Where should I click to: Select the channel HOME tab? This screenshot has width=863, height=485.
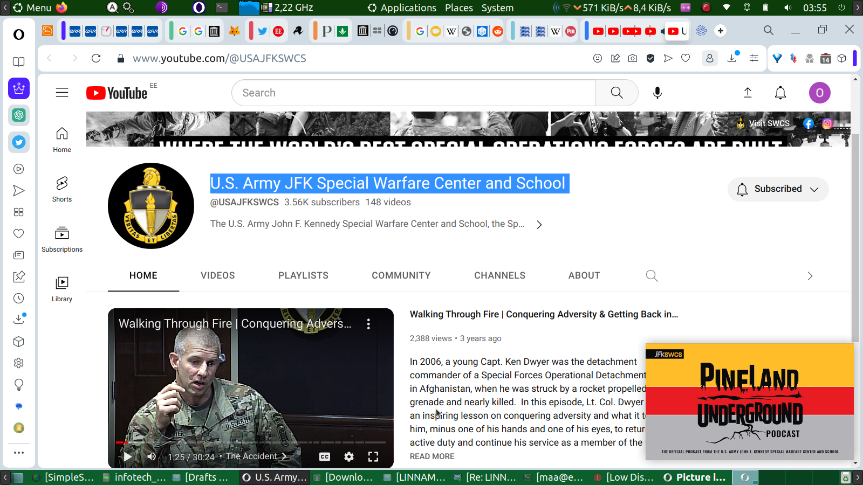click(x=143, y=275)
